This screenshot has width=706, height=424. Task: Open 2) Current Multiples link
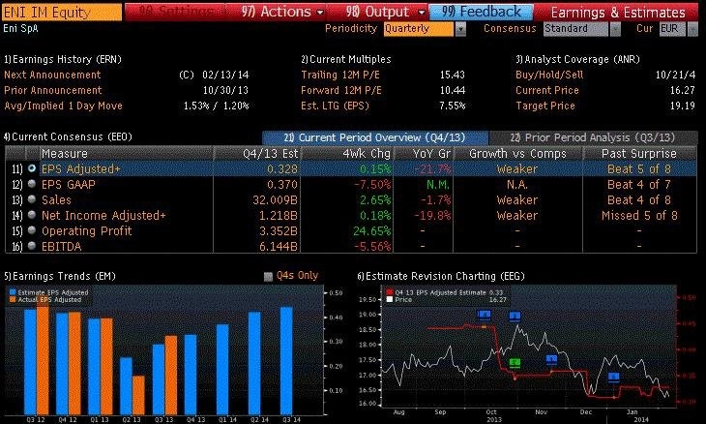pos(346,59)
